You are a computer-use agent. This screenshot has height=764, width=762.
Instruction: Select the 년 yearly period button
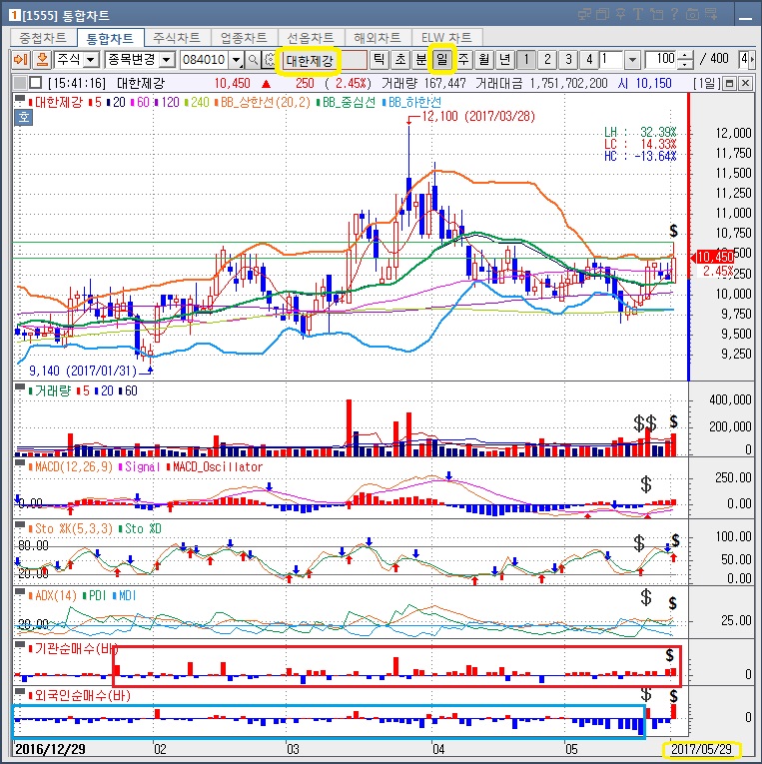pyautogui.click(x=505, y=60)
